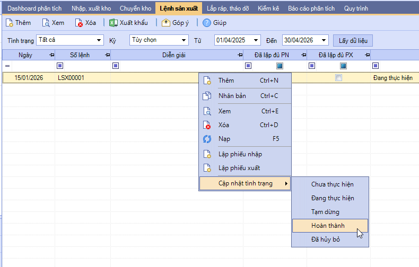Image resolution: width=419 pixels, height=267 pixels.
Task: Switch to the Kiểm kê tab
Action: [x=268, y=8]
